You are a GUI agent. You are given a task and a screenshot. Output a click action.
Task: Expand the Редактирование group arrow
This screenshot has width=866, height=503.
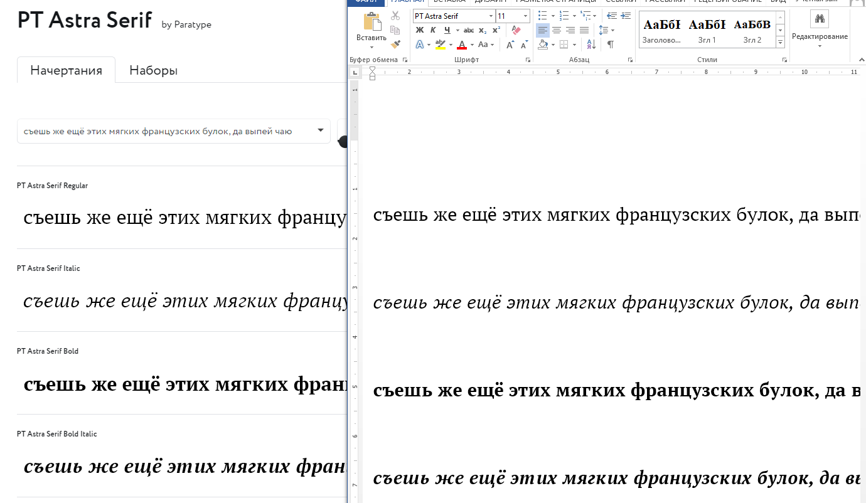pyautogui.click(x=820, y=45)
